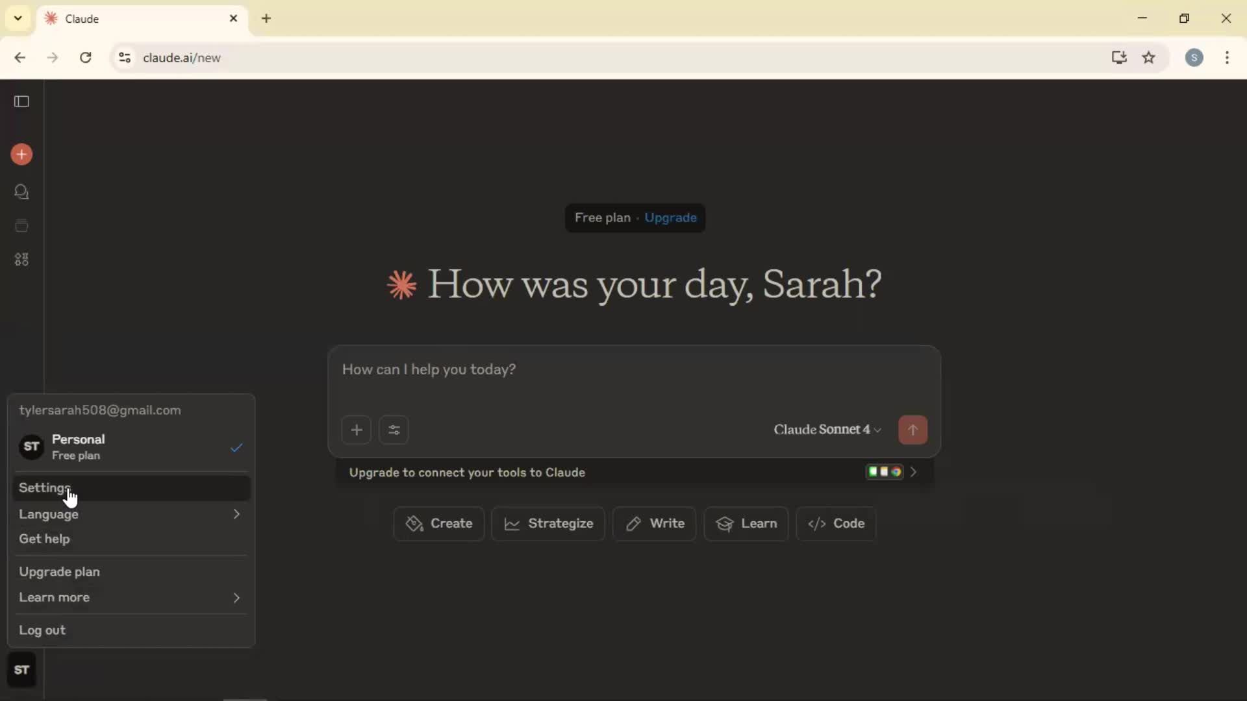This screenshot has width=1247, height=701.
Task: Choose Upgrade plan in account menu
Action: tap(131, 572)
